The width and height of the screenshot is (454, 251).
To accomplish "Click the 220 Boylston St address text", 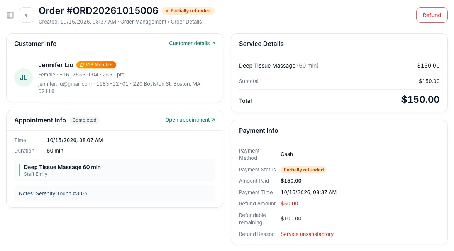I will [x=119, y=87].
